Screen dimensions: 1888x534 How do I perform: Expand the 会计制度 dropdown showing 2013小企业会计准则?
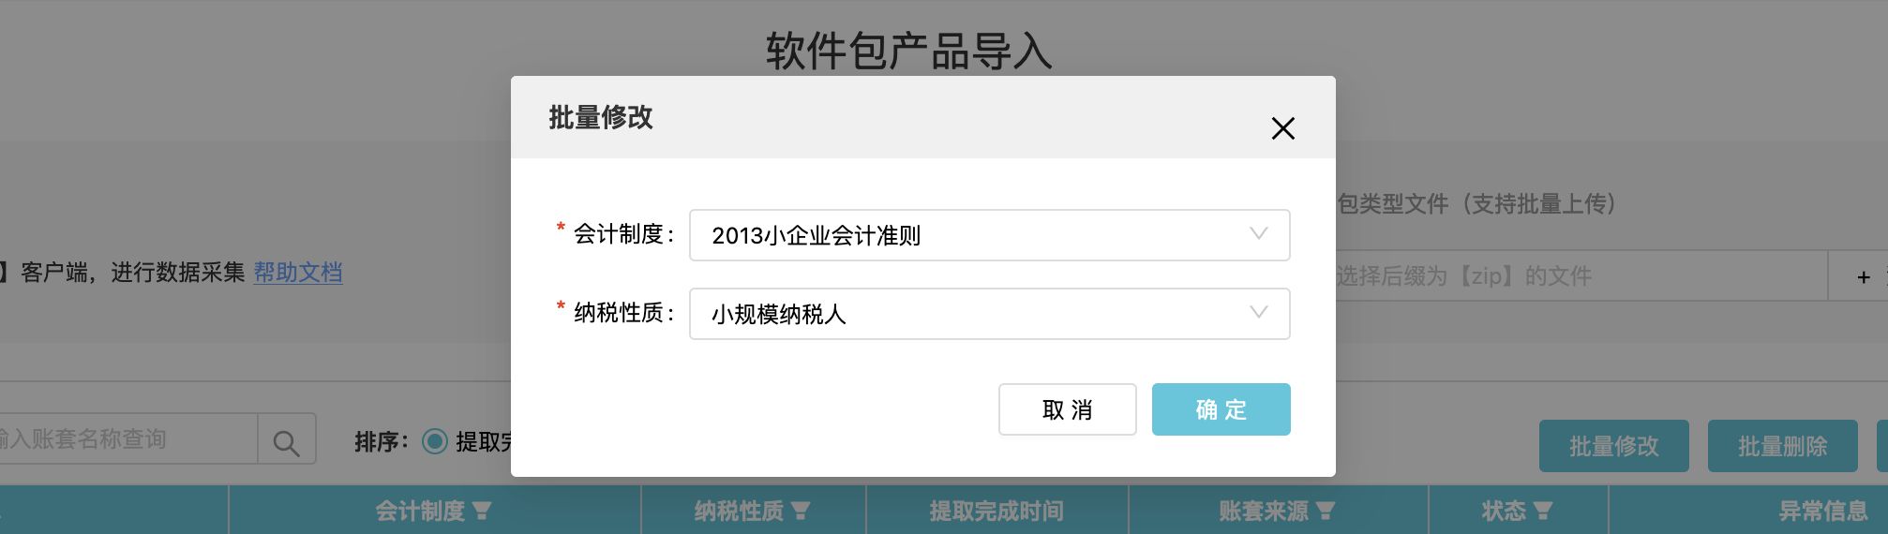[x=989, y=235]
